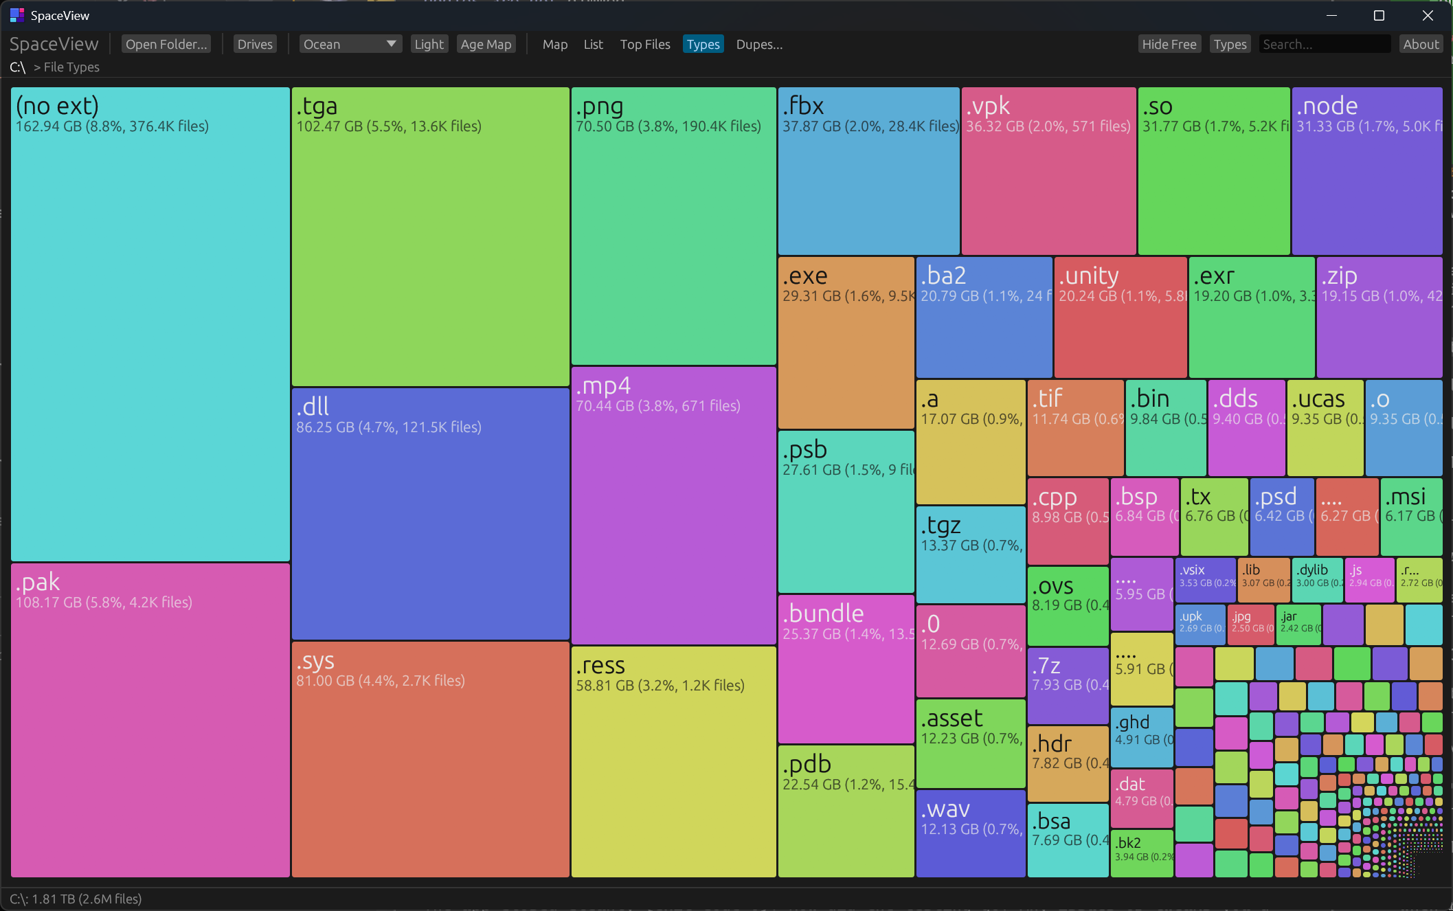Switch to the Map tab
Image resolution: width=1453 pixels, height=911 pixels.
tap(554, 44)
